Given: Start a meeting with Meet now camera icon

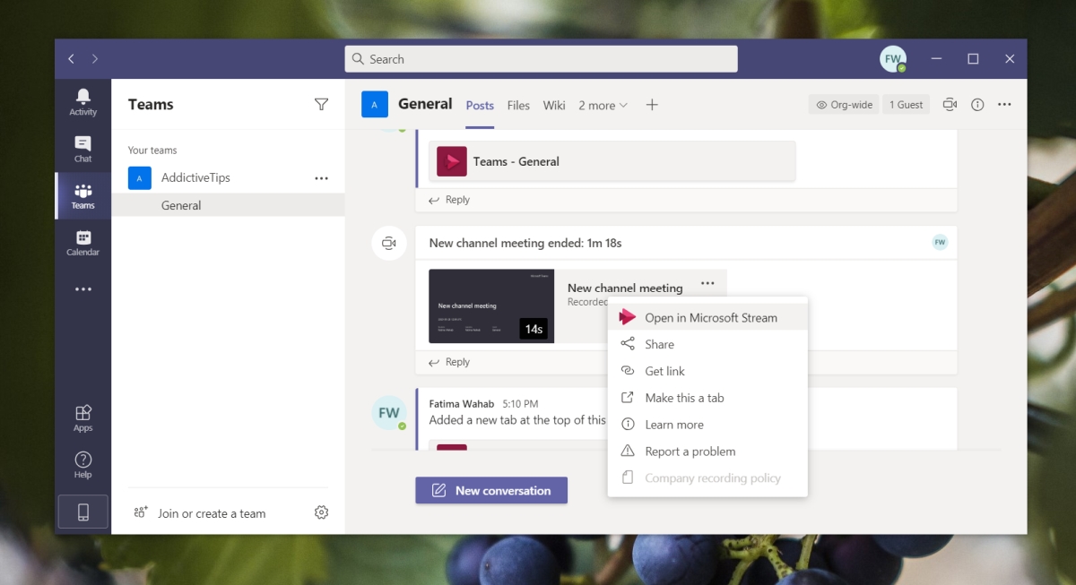Looking at the screenshot, I should pos(950,105).
